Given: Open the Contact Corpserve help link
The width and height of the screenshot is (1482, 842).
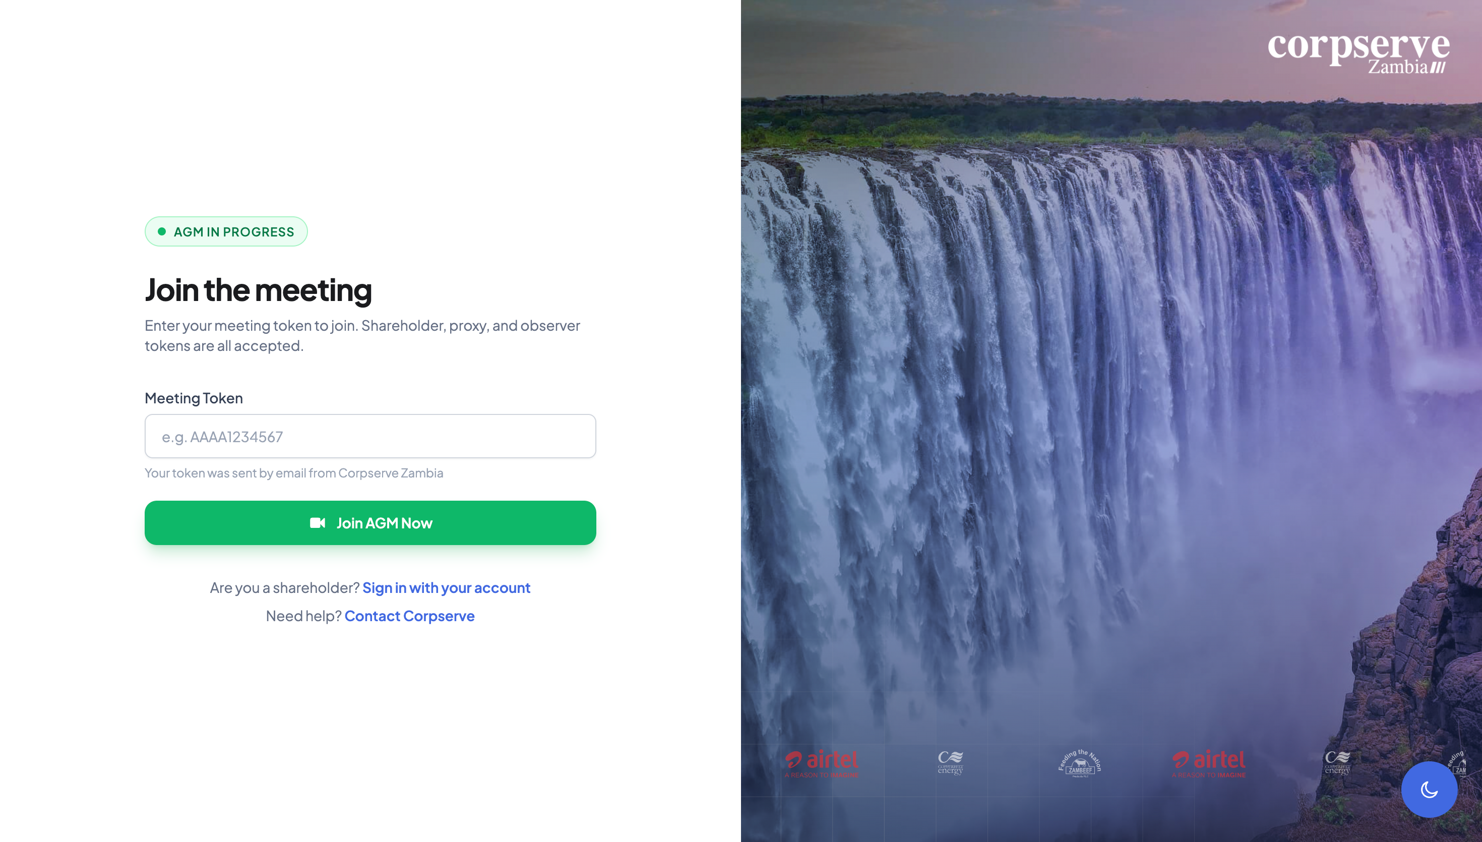Looking at the screenshot, I should pyautogui.click(x=409, y=616).
